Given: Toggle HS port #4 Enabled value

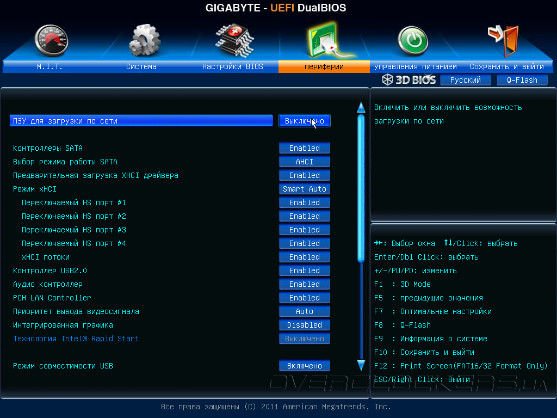Looking at the screenshot, I should [x=305, y=243].
